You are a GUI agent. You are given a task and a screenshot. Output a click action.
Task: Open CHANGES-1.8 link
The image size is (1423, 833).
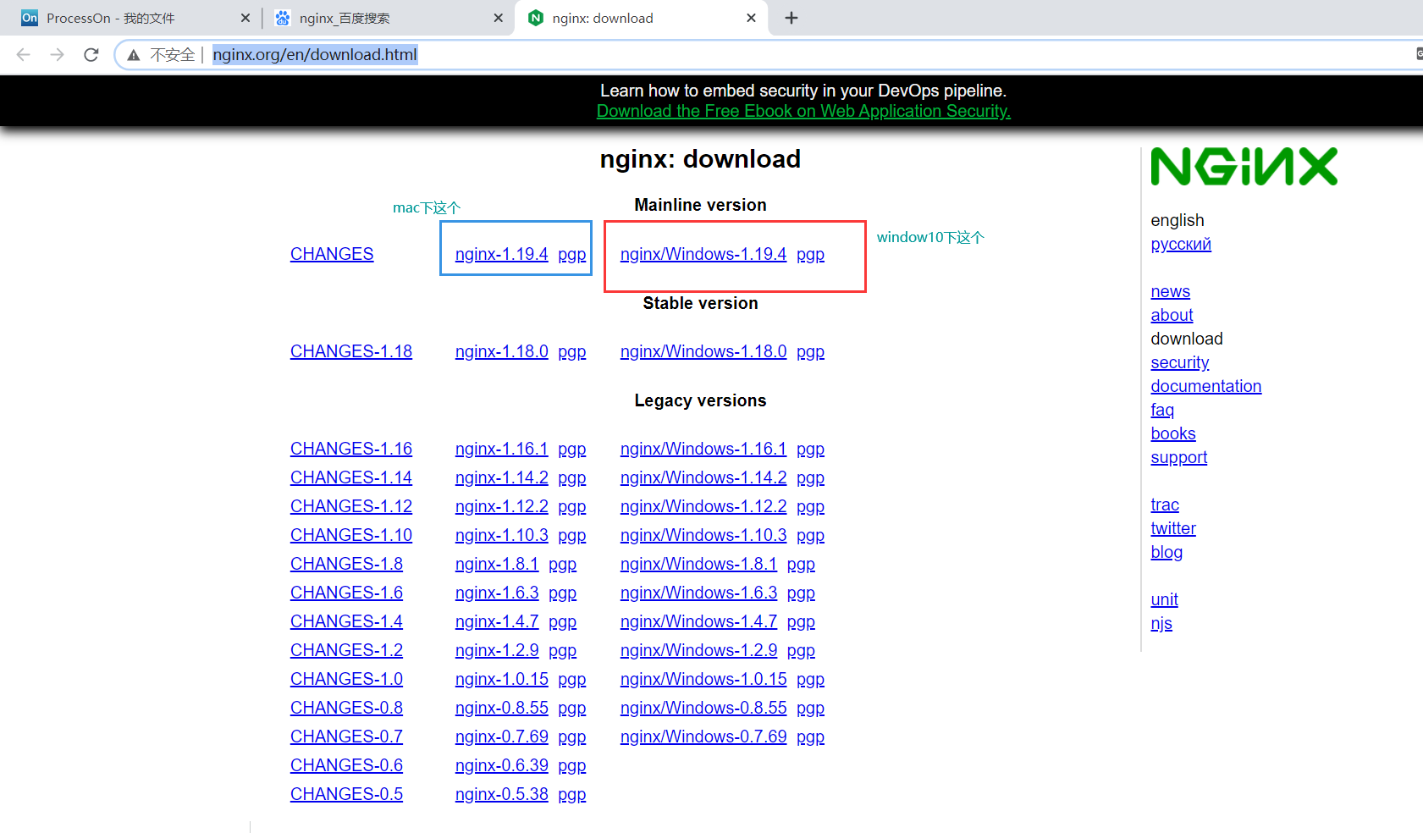tap(346, 564)
